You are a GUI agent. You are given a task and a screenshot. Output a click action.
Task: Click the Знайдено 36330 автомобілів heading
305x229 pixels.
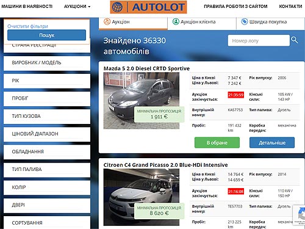[x=134, y=46]
